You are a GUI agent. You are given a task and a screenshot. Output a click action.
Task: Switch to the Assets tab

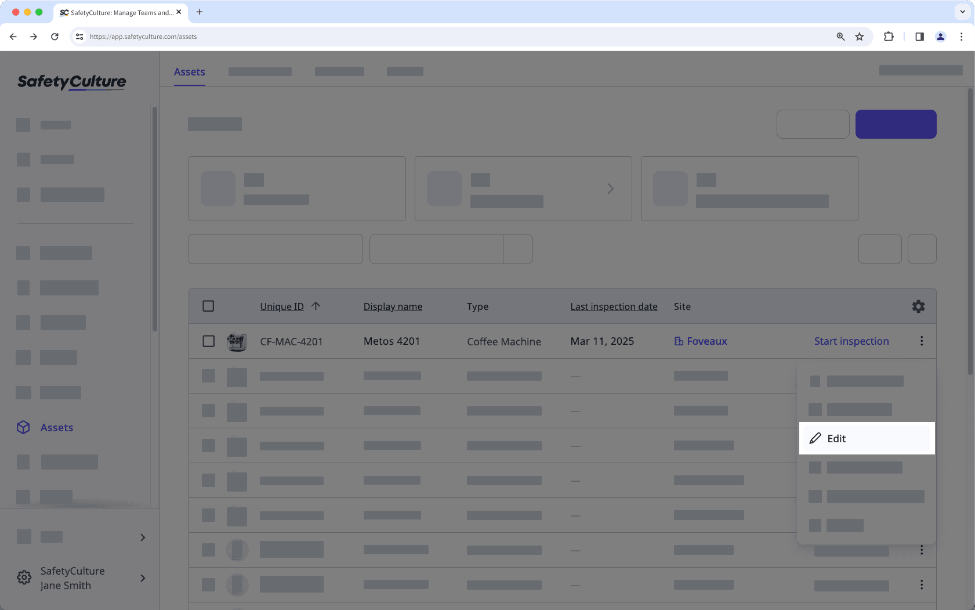(x=189, y=71)
